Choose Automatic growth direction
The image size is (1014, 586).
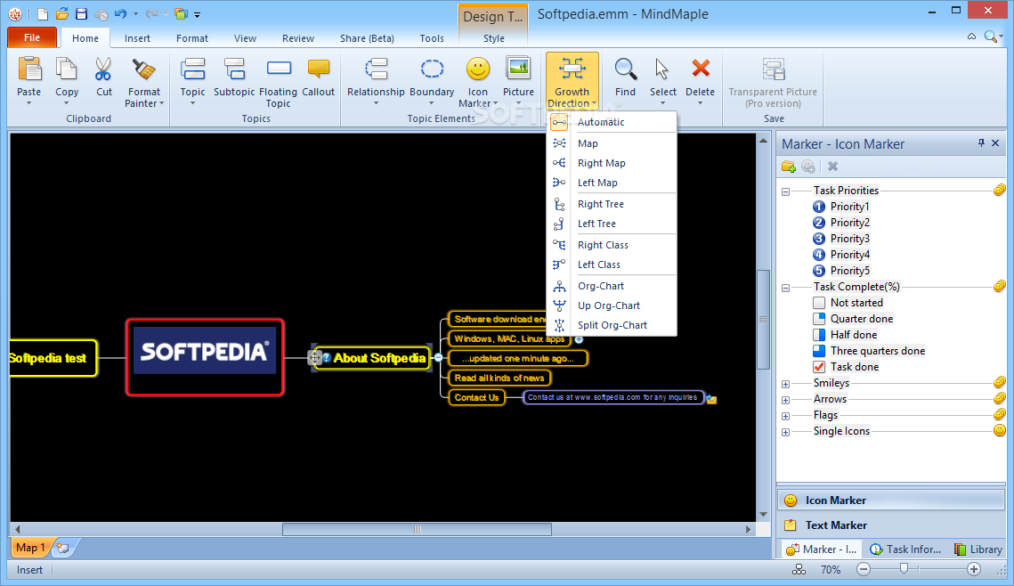point(612,122)
